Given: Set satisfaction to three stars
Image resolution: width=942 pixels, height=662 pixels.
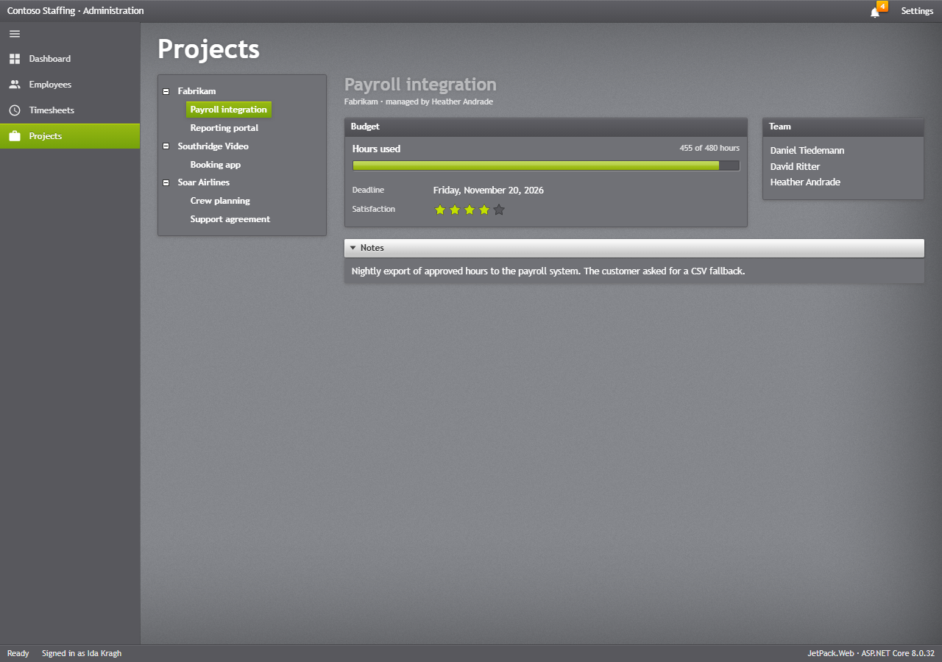Looking at the screenshot, I should pyautogui.click(x=470, y=210).
